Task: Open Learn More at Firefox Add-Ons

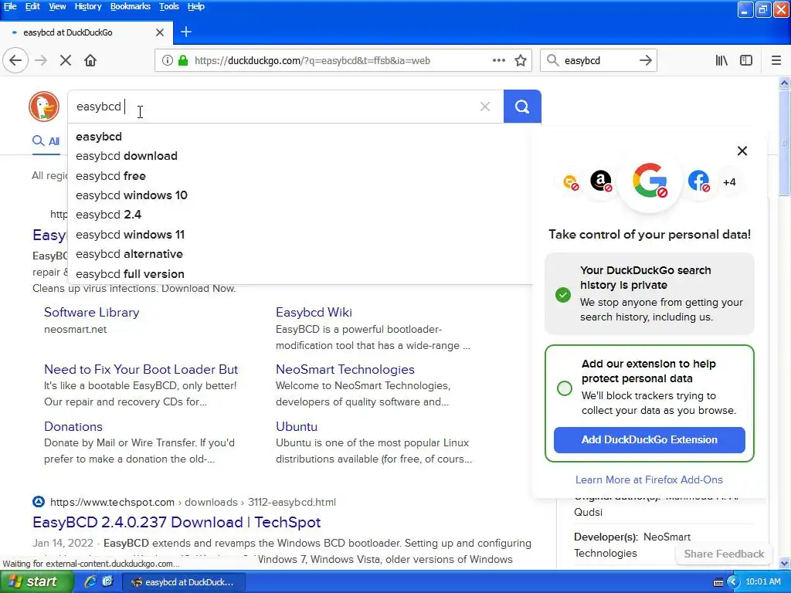Action: [649, 479]
